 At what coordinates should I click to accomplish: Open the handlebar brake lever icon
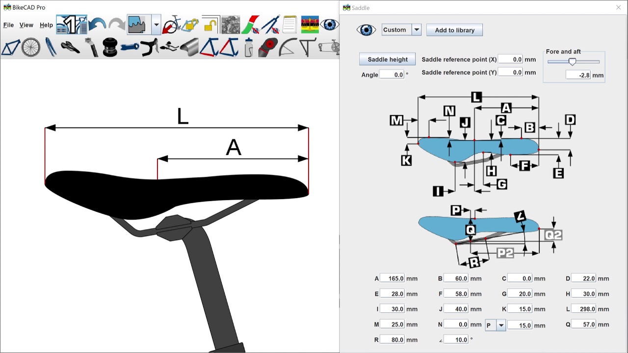click(x=149, y=48)
